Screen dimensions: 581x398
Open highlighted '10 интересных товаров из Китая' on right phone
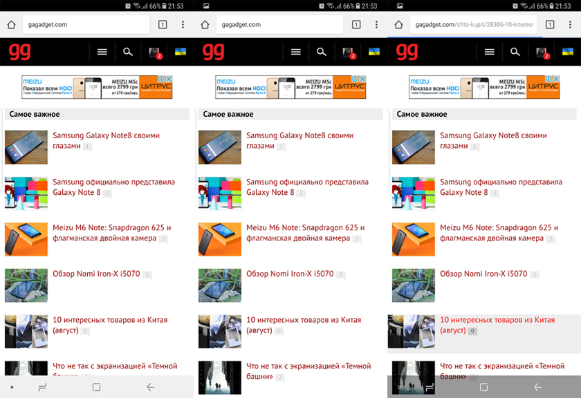497,325
